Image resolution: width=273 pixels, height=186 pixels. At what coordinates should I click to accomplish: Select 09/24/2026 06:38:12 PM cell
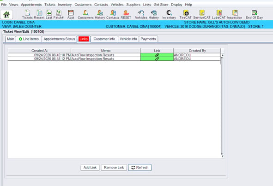39,58
